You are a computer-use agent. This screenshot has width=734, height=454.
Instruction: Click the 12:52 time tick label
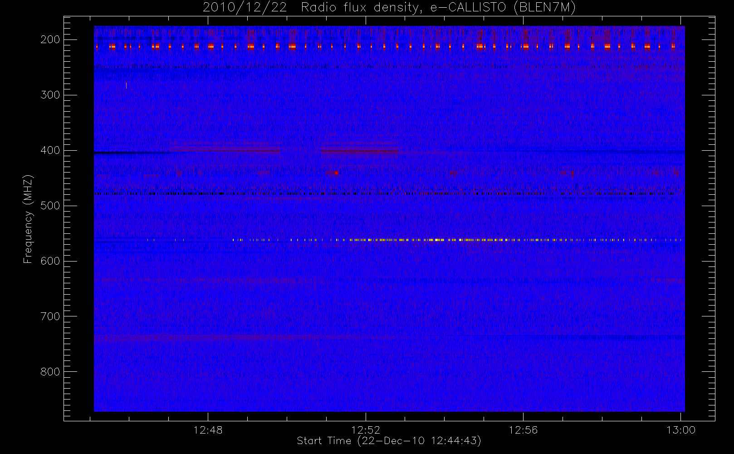pyautogui.click(x=366, y=430)
